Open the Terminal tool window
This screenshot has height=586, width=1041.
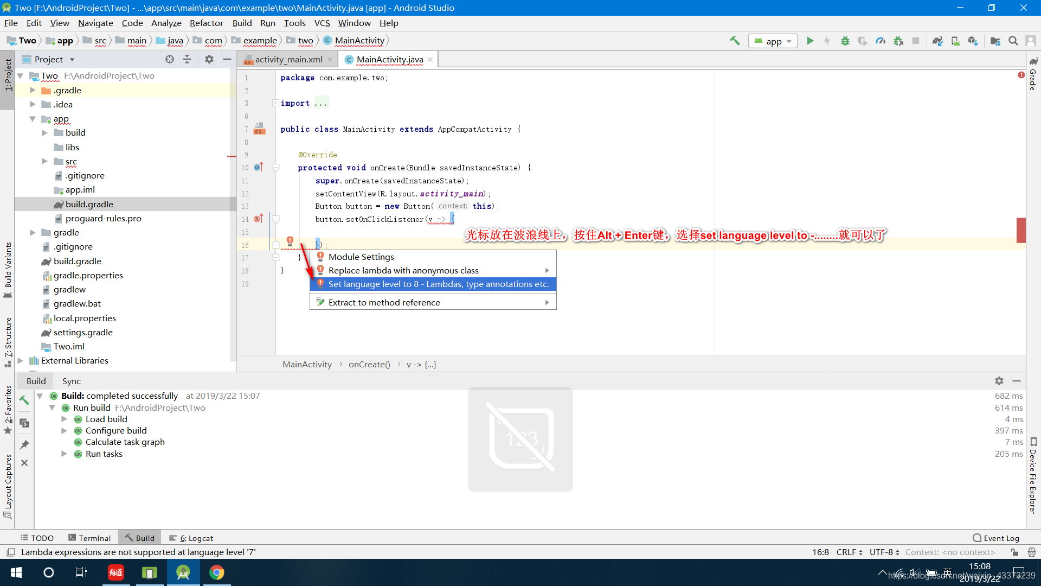coord(89,538)
